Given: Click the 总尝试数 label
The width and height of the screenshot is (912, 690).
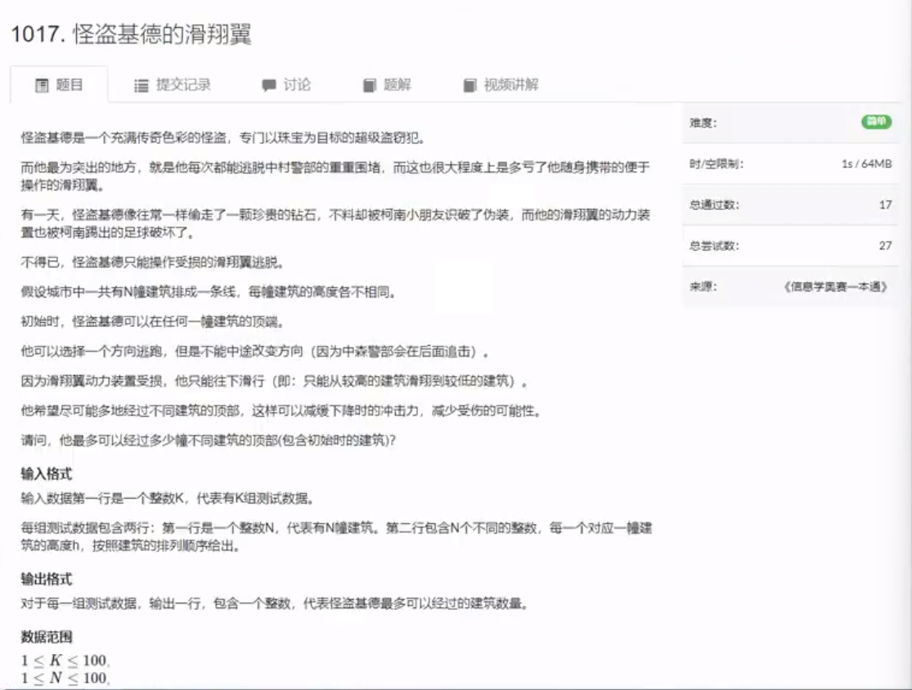Looking at the screenshot, I should click(x=714, y=245).
